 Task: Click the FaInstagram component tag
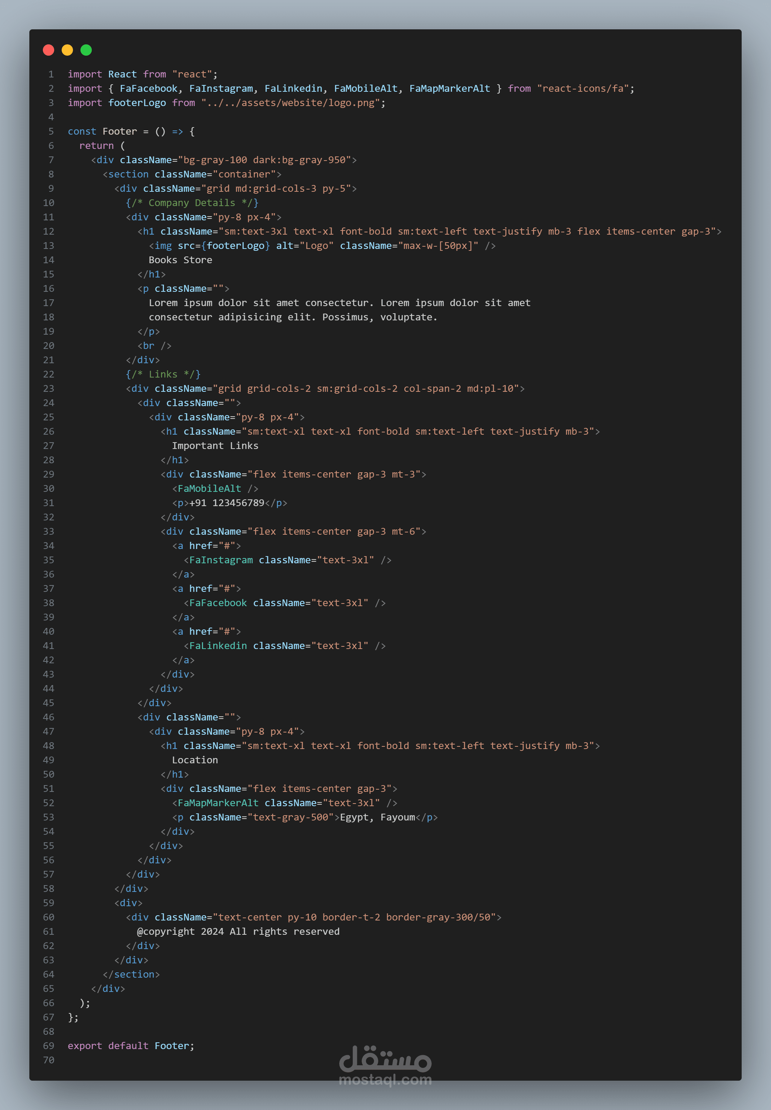point(221,560)
